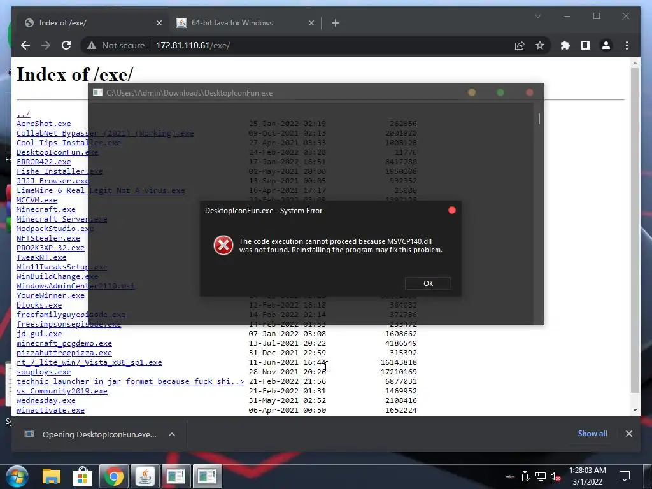The height and width of the screenshot is (489, 652).
Task: Click the network tray icon
Action: pyautogui.click(x=540, y=476)
